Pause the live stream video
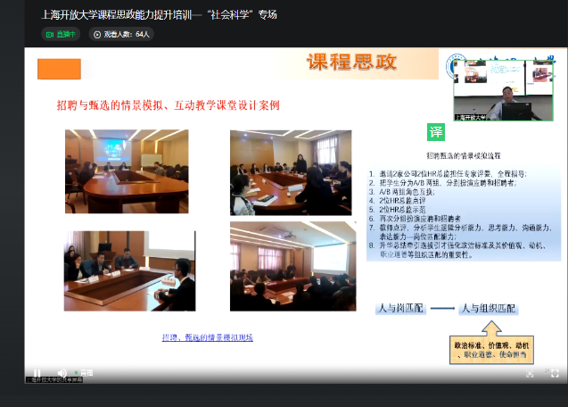This screenshot has height=407, width=568. (x=37, y=373)
